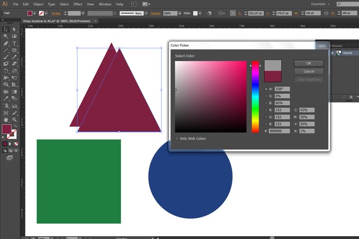Toggle the Constrain Width and Height link
The width and height of the screenshot is (359, 239).
[326, 13]
